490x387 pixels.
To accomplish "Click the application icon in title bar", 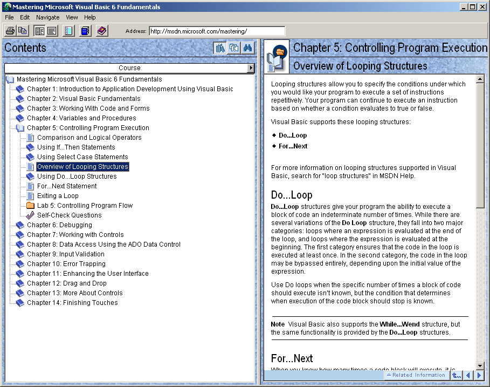I will 7,6.
